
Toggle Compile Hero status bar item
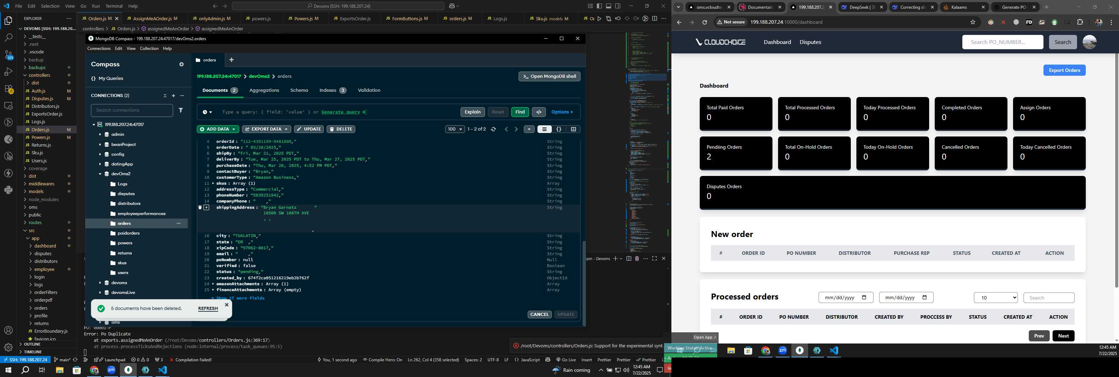(x=383, y=360)
